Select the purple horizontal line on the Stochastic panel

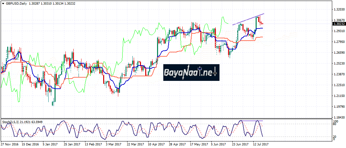click(250, 121)
